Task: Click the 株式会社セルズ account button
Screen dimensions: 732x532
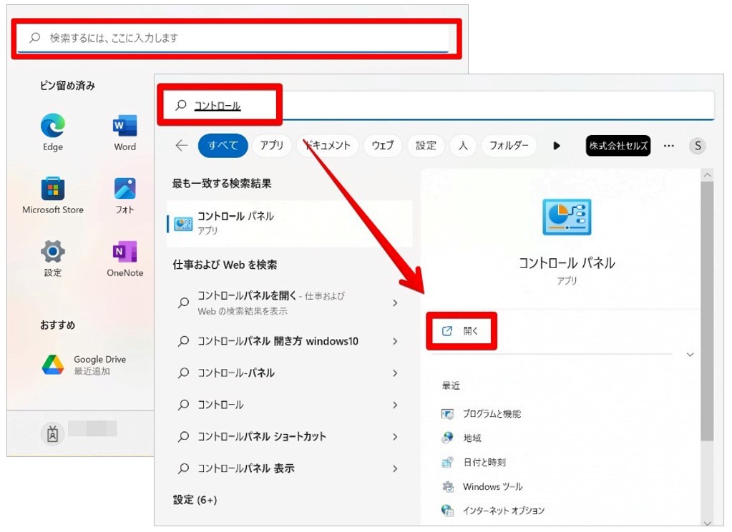Action: click(x=618, y=145)
